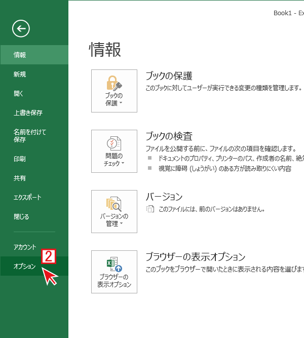Click 閉じる in the sidebar
304x338 pixels.
pyautogui.click(x=34, y=216)
